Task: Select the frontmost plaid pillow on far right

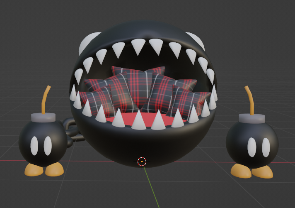Action: point(188,102)
